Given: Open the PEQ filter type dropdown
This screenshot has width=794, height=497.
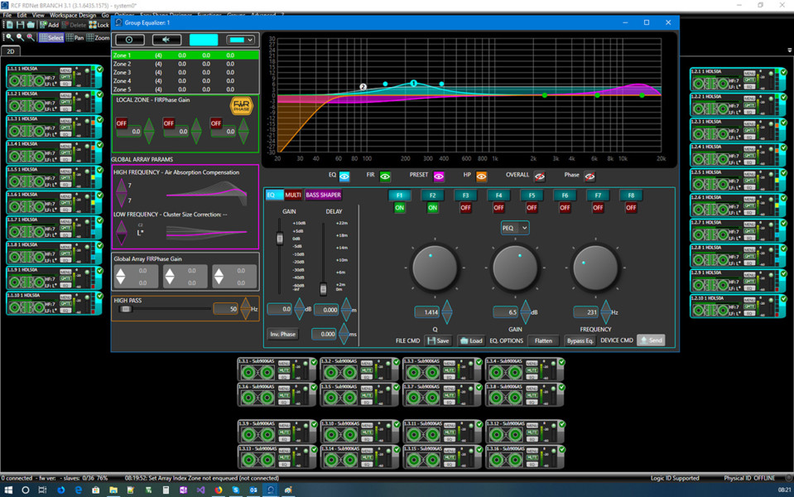Looking at the screenshot, I should point(515,228).
